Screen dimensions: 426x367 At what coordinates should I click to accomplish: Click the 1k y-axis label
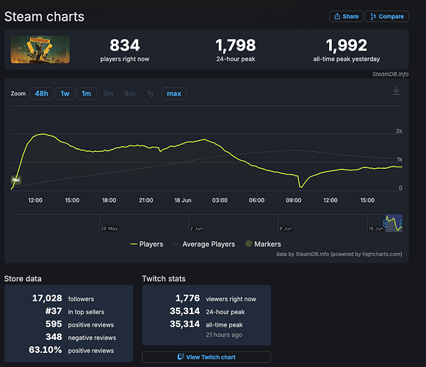(x=400, y=159)
